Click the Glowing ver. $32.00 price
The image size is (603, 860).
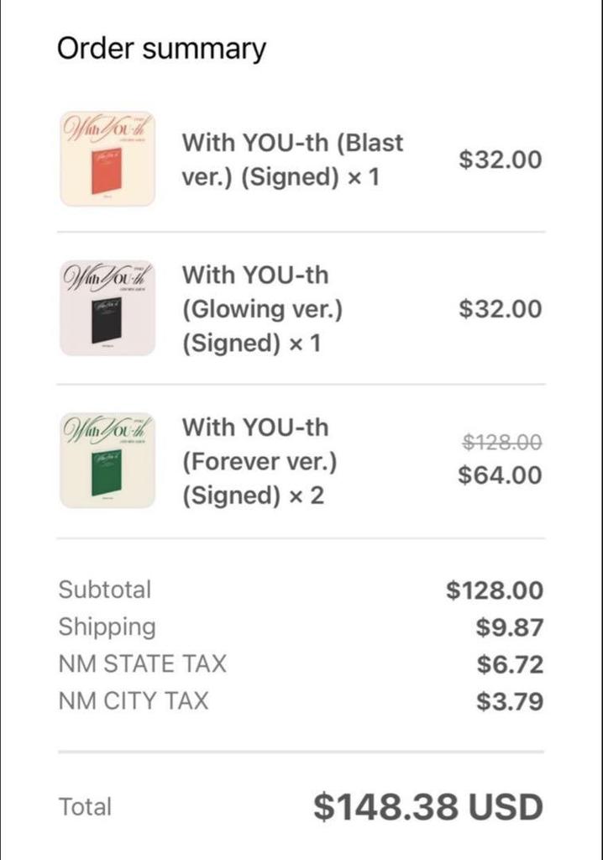point(501,308)
